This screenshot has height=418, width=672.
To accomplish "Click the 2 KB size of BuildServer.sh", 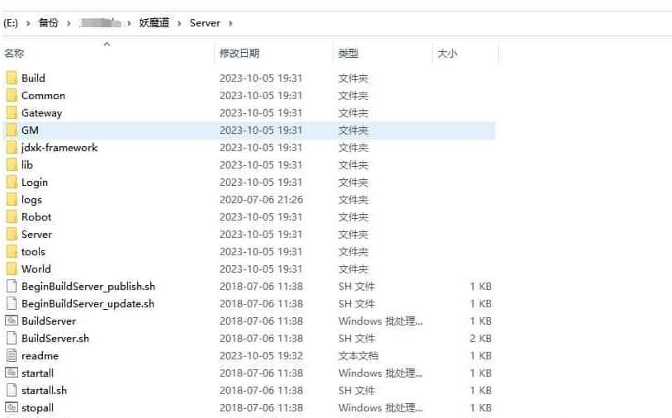I will (x=480, y=338).
